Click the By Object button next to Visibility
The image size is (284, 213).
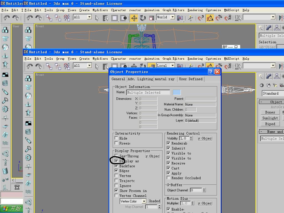point(205,138)
